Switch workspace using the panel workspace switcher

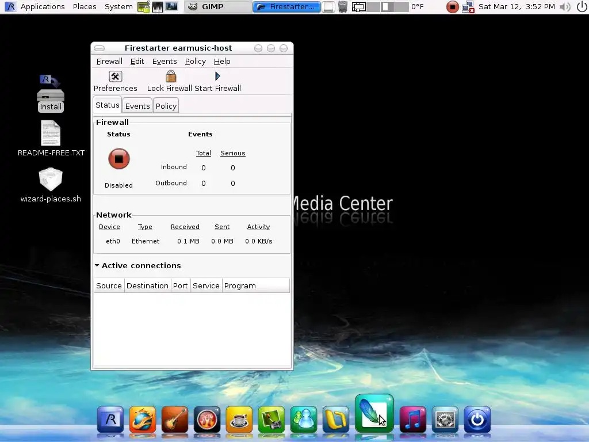click(388, 7)
